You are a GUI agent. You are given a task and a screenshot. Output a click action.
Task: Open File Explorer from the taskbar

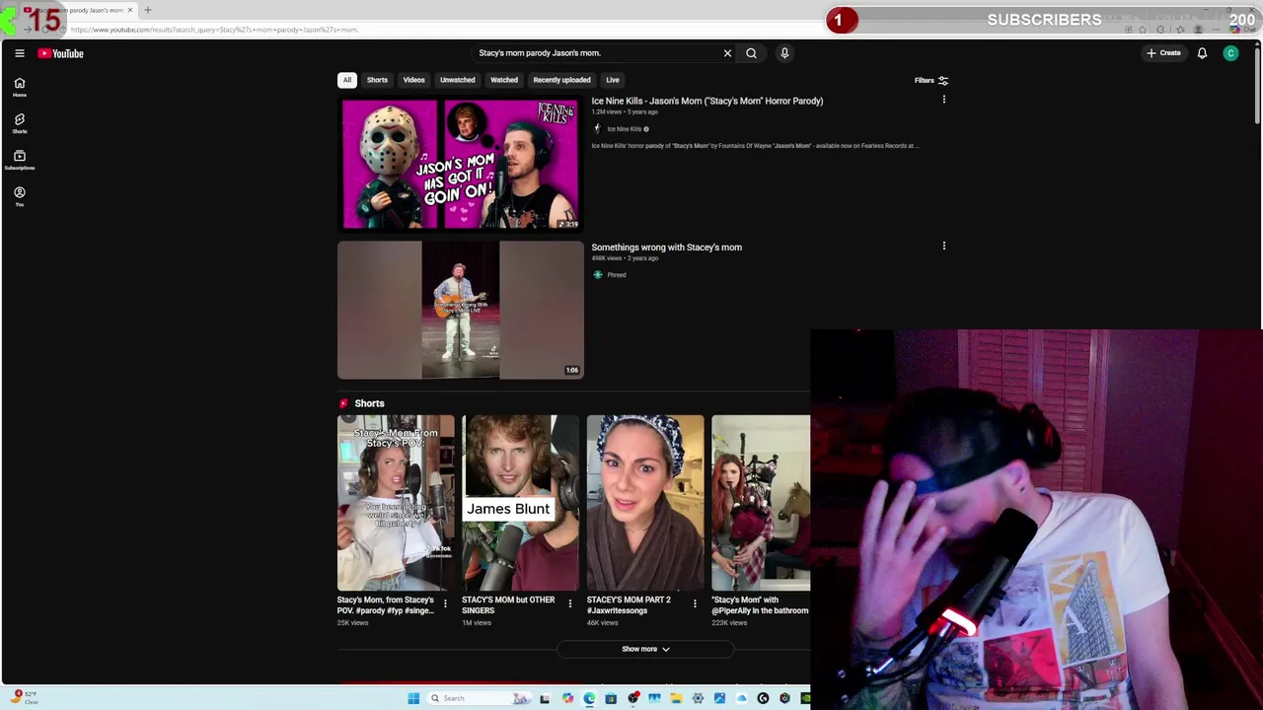tap(676, 698)
